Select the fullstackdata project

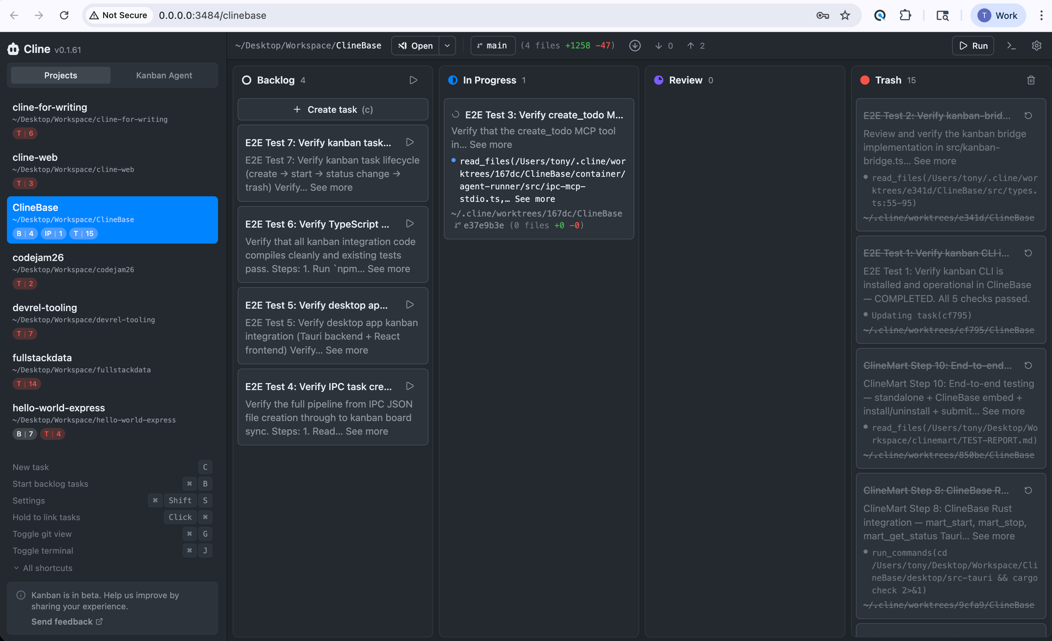pos(42,358)
